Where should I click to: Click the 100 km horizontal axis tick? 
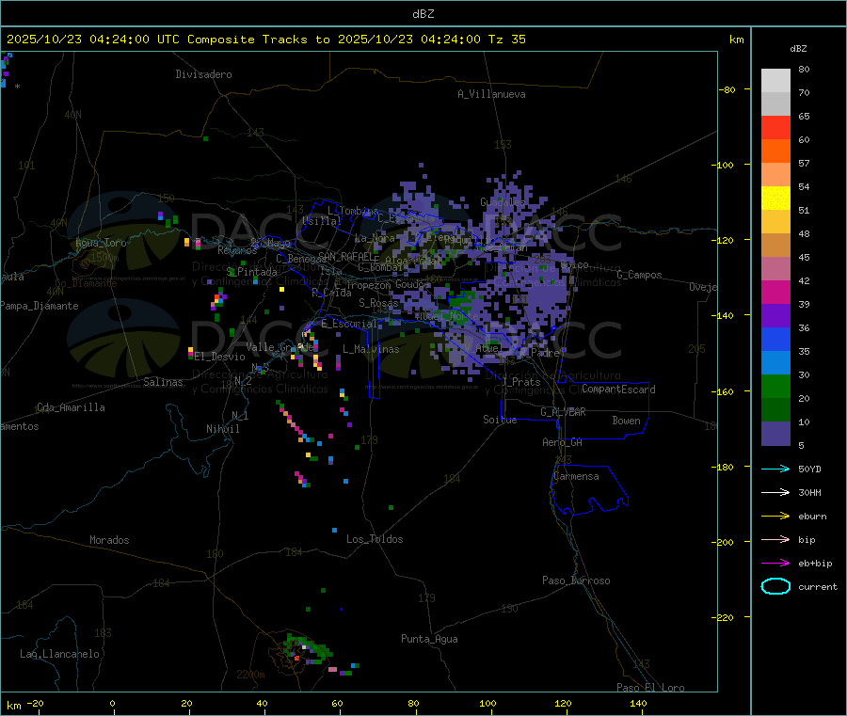[x=487, y=703]
